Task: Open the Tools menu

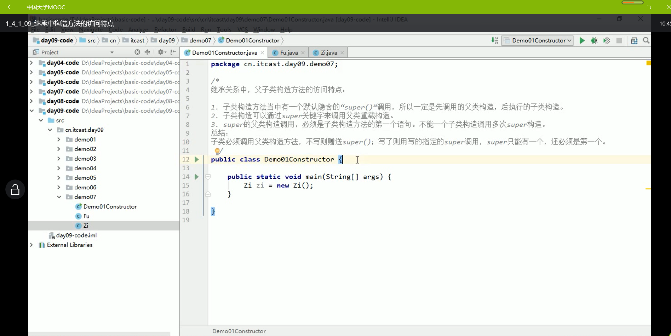Action: click(224, 29)
